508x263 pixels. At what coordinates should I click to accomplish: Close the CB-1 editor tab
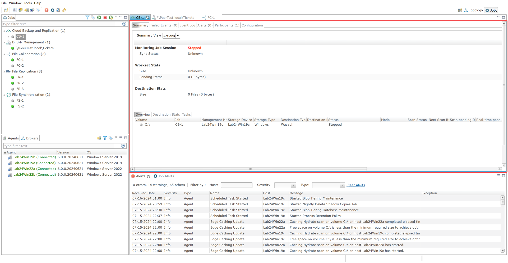coord(147,18)
